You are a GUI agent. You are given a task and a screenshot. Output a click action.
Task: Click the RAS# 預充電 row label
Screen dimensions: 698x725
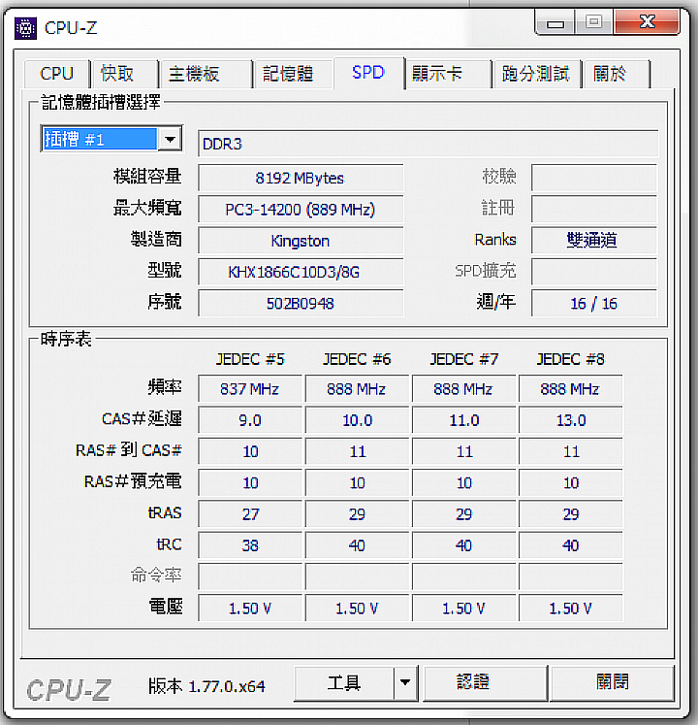(x=133, y=481)
